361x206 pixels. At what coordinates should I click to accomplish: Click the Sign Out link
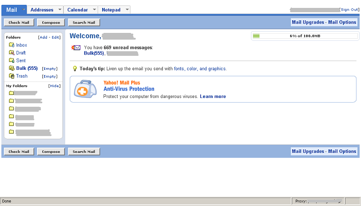click(x=349, y=10)
